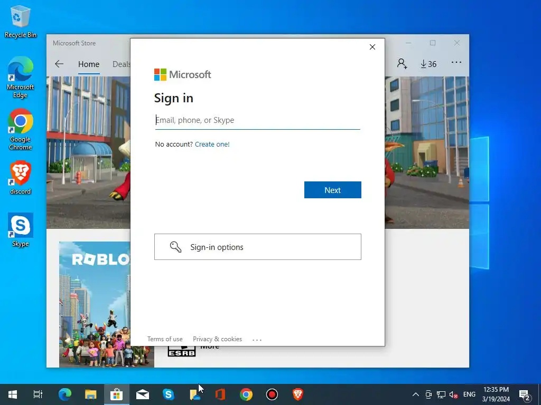Focus the Email, phone, or Skype field

point(257,120)
